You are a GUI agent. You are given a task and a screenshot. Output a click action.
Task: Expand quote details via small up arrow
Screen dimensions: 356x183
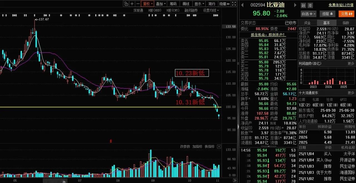268,146
